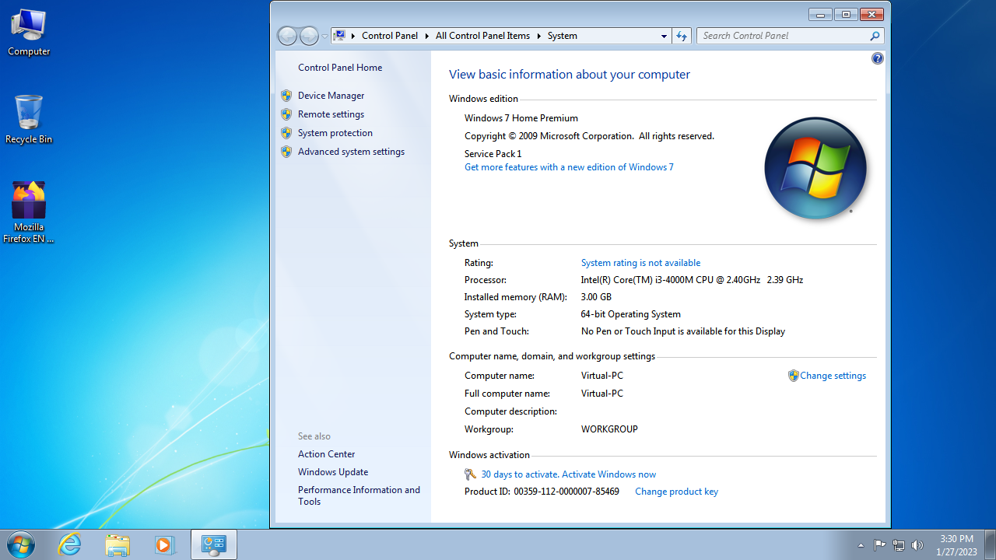Maximize the System window

[846, 14]
